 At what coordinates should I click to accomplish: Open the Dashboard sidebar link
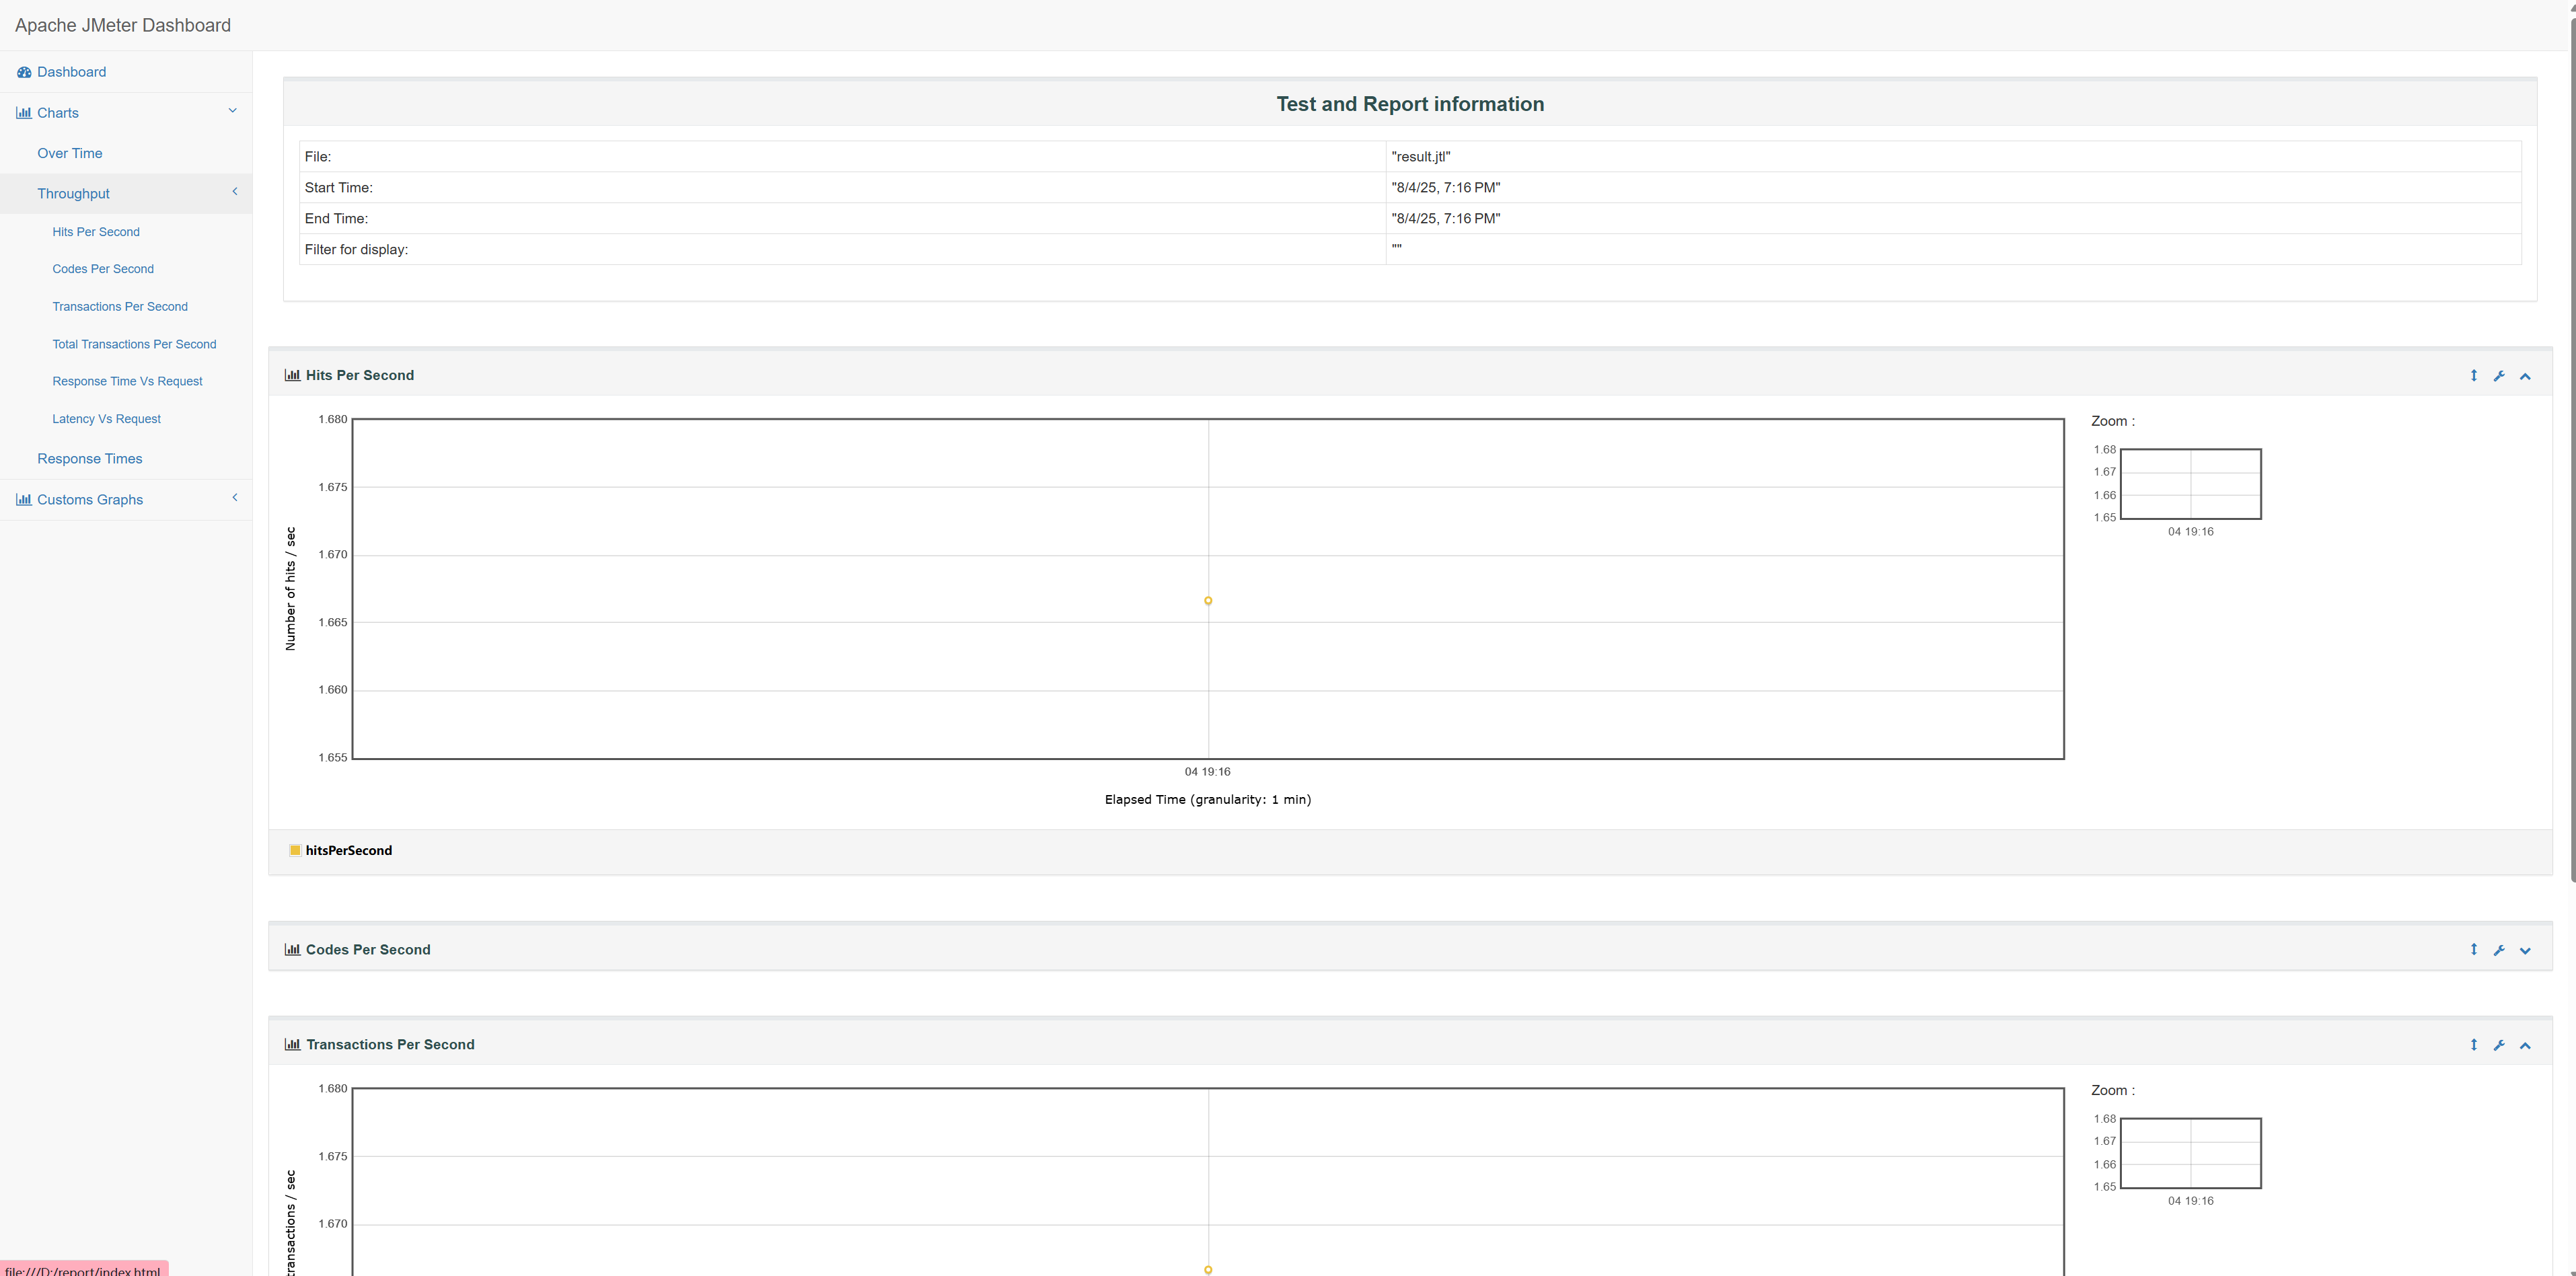(x=71, y=72)
